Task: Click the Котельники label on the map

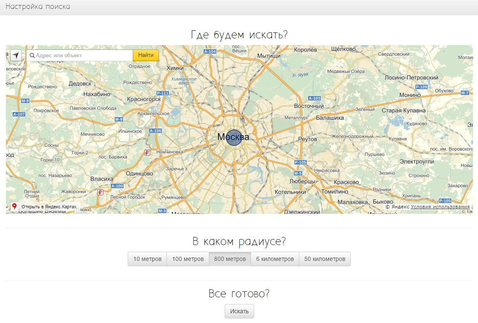Action: (290, 192)
